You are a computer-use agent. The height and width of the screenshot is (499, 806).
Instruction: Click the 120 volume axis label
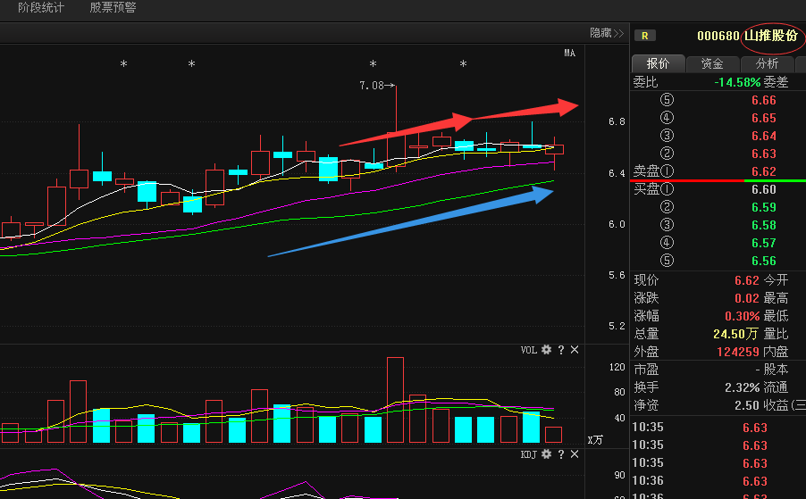pyautogui.click(x=617, y=367)
